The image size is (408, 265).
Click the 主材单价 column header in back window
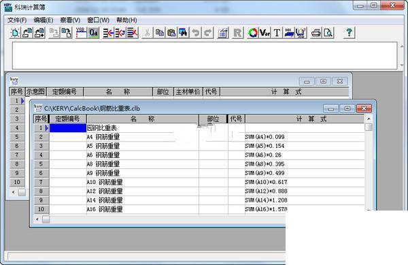tap(188, 92)
